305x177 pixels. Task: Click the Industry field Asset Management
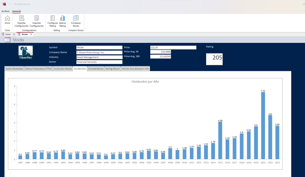click(99, 57)
